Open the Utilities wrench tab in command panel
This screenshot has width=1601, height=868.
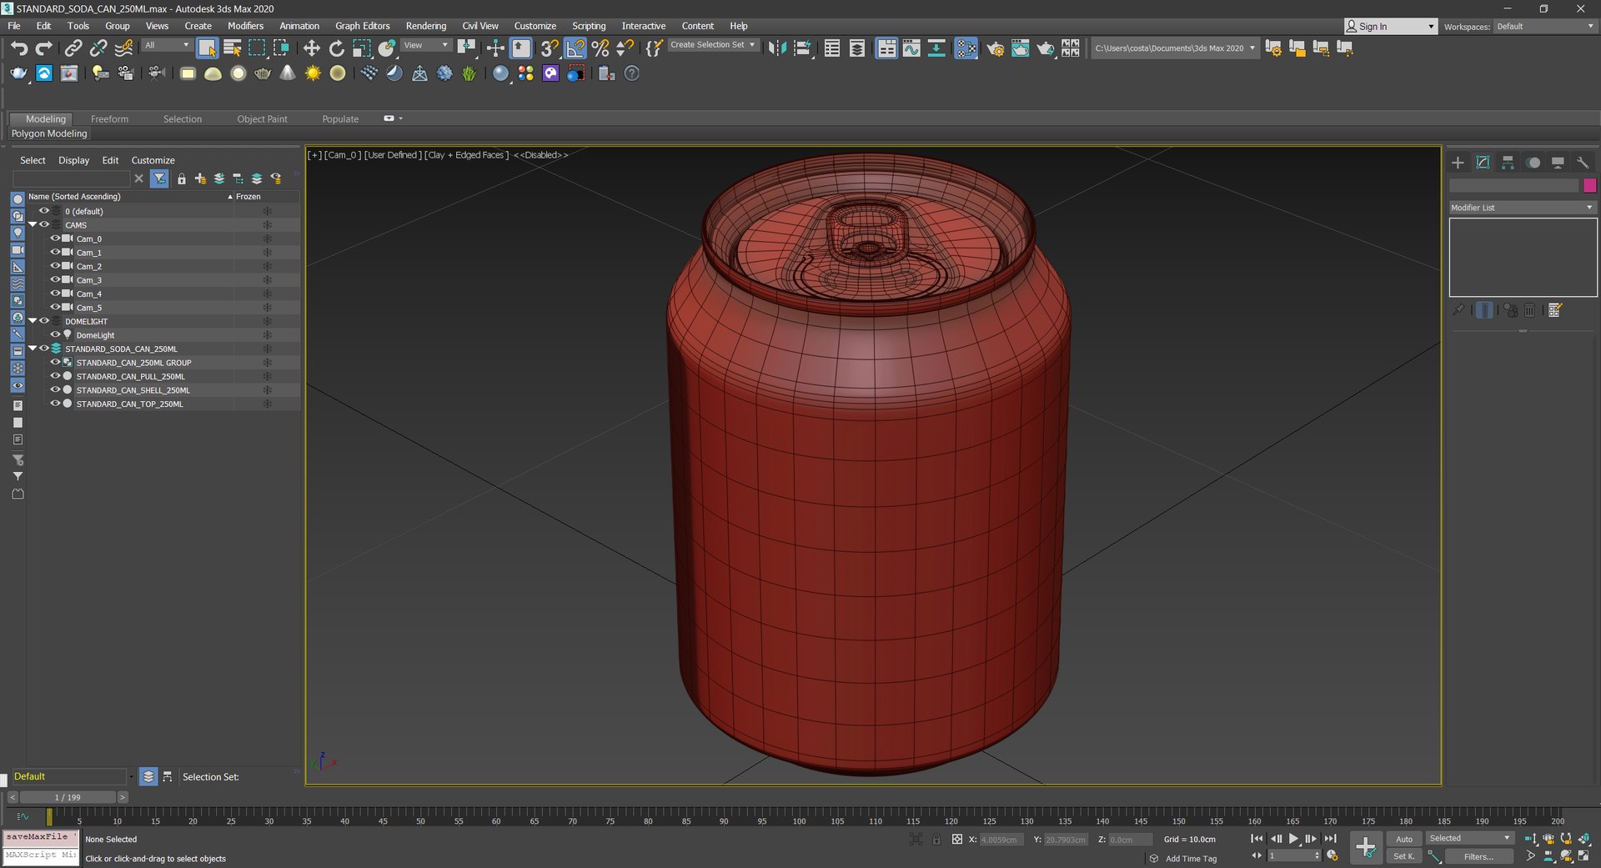[1583, 163]
